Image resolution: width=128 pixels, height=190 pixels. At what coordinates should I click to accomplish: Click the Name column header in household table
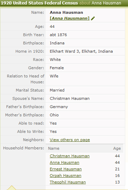click(x=54, y=148)
